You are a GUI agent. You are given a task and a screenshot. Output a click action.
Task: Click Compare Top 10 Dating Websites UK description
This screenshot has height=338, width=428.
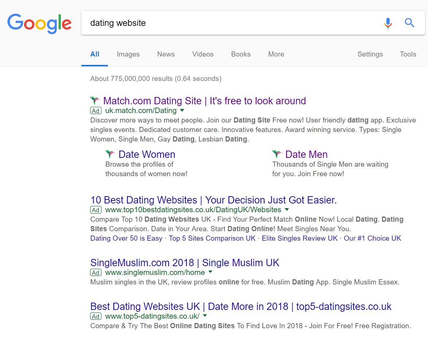point(247,224)
